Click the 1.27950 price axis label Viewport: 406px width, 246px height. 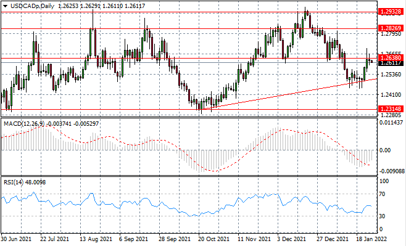coord(391,34)
